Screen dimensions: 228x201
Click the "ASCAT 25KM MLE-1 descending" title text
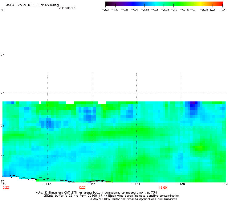pyautogui.click(x=32, y=5)
